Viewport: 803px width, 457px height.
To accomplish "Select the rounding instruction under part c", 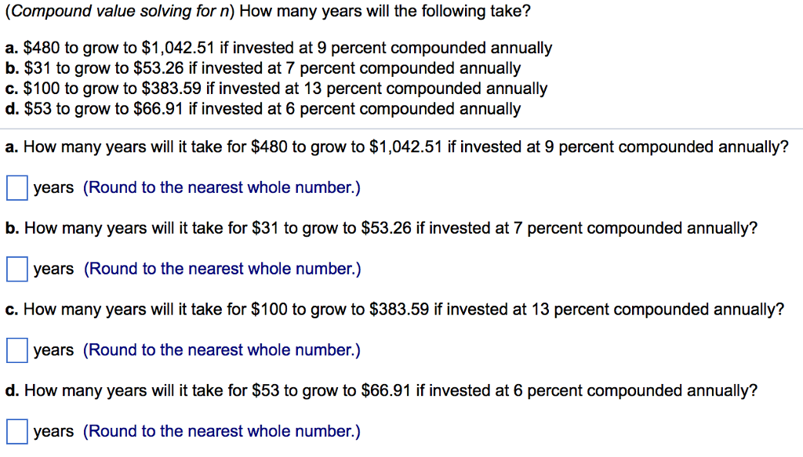I will 220,350.
